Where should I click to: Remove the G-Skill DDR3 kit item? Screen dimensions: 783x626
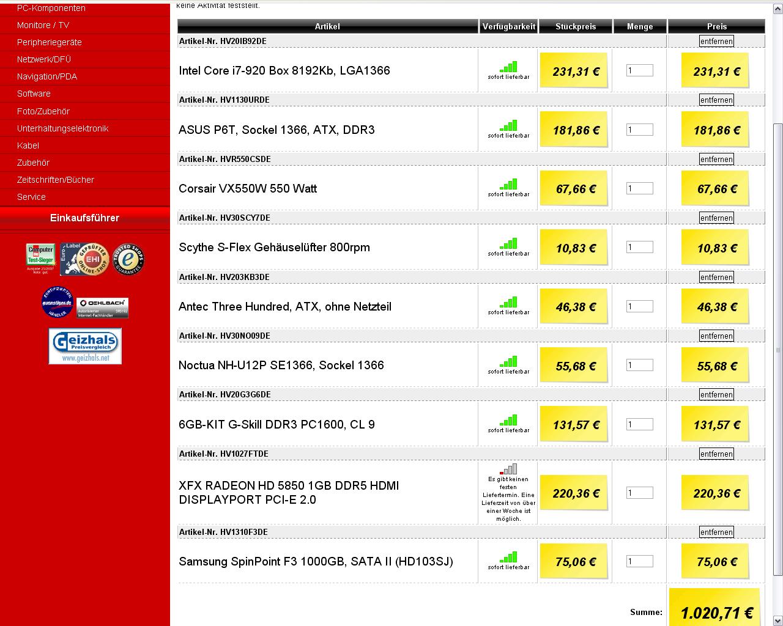[x=716, y=394]
